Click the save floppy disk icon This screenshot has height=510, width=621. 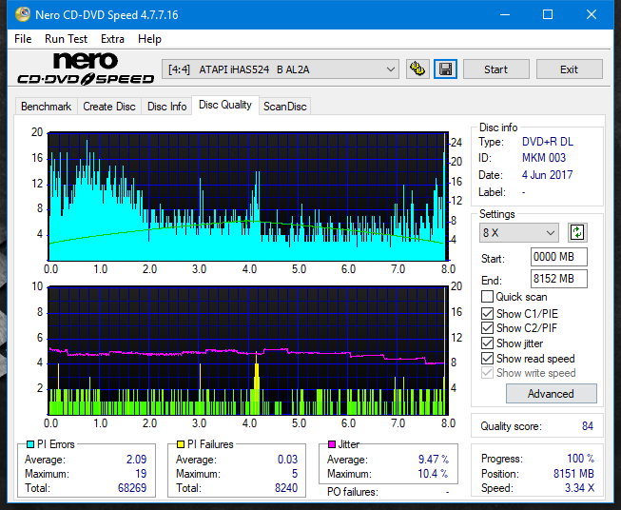click(446, 69)
